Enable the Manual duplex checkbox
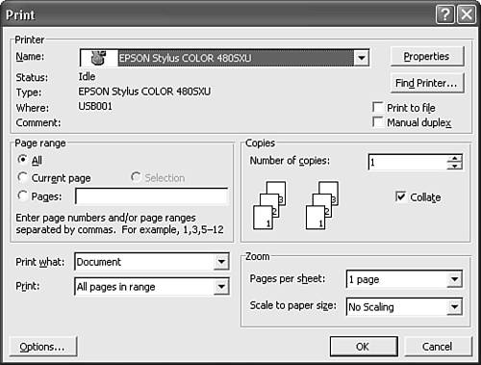 (x=378, y=122)
